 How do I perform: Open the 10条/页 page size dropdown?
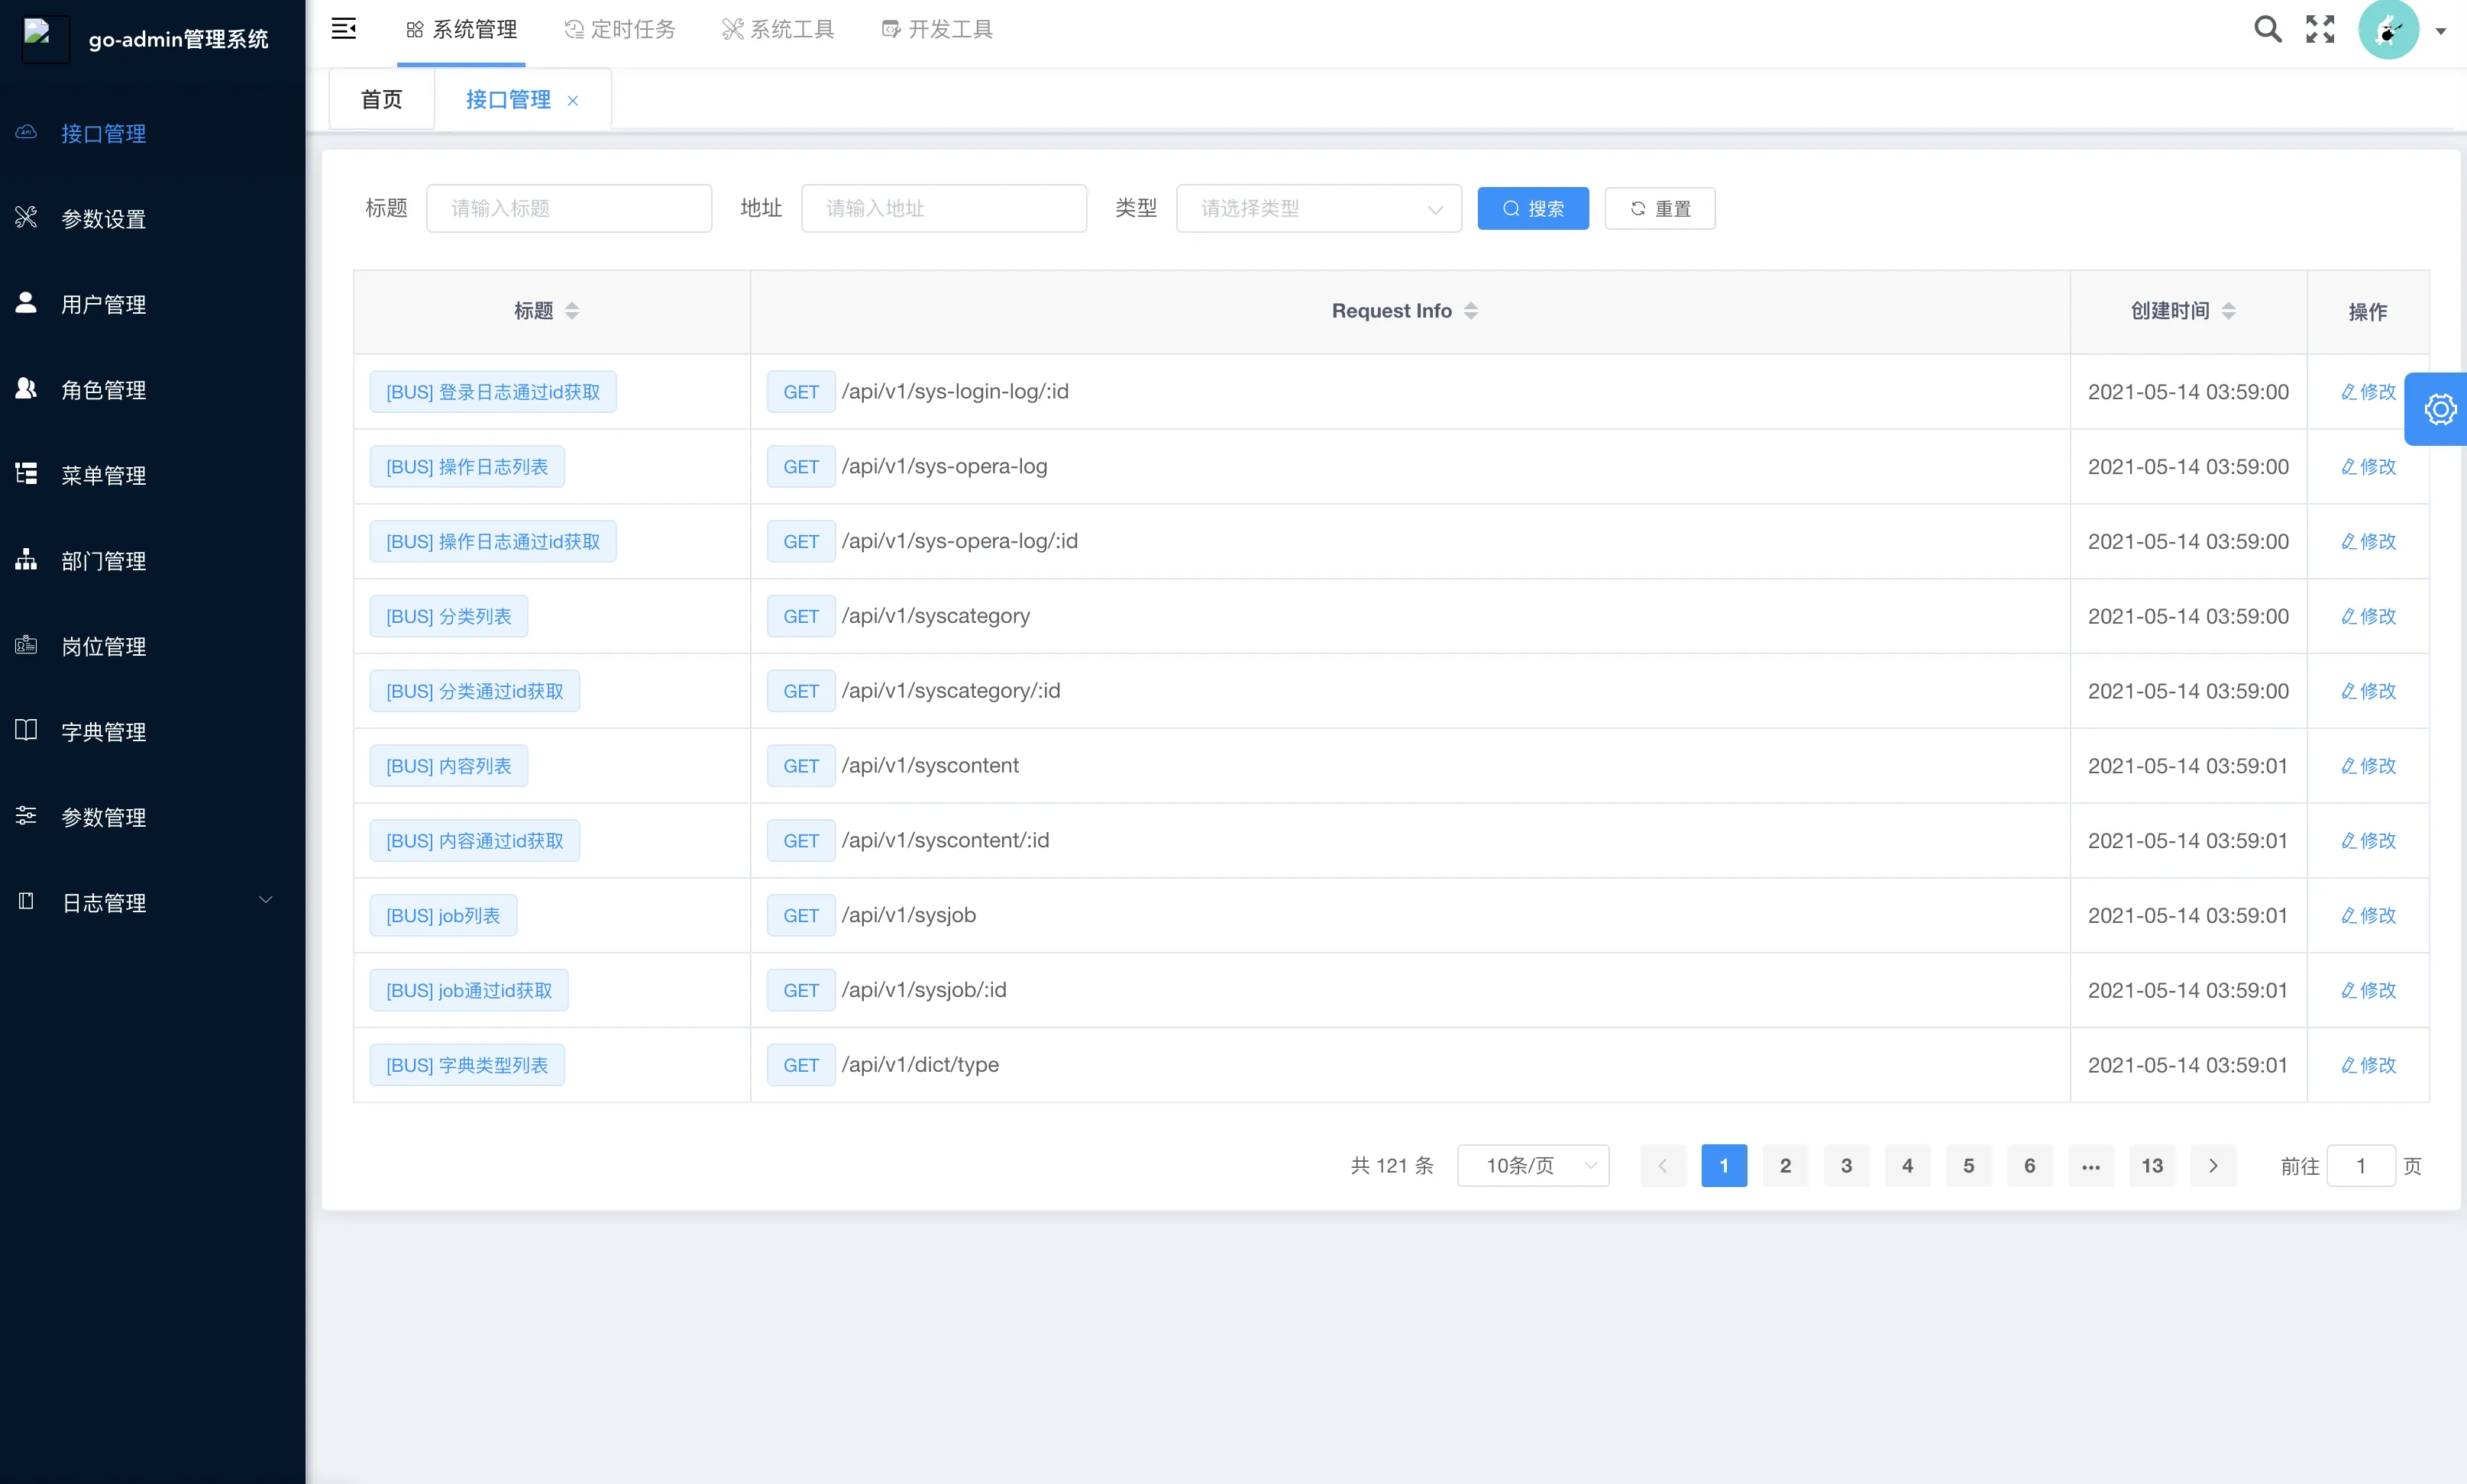(x=1533, y=1165)
